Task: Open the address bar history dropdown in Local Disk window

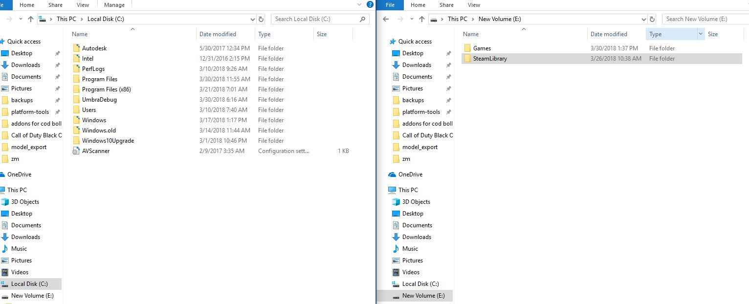Action: (253, 20)
